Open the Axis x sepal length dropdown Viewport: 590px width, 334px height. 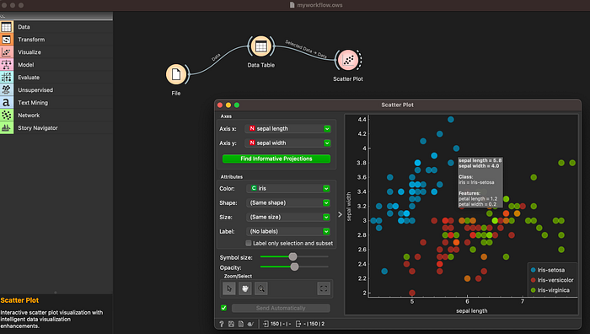tap(288, 129)
